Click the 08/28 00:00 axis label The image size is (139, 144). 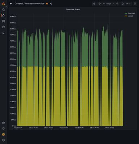[110, 128]
